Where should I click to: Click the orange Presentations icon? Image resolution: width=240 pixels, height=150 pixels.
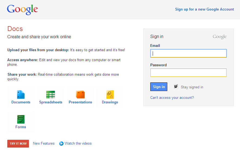pos(80,95)
